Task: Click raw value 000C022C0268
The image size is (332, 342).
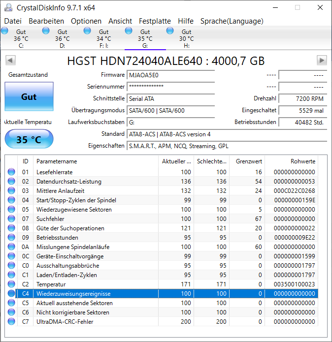Action: 294,191
